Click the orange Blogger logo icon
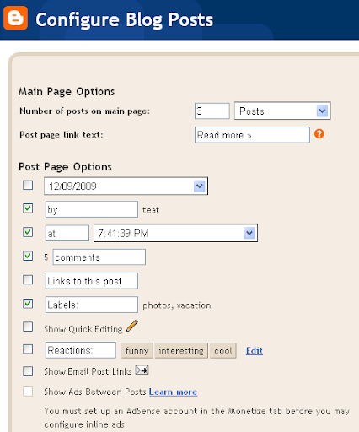 tap(15, 19)
